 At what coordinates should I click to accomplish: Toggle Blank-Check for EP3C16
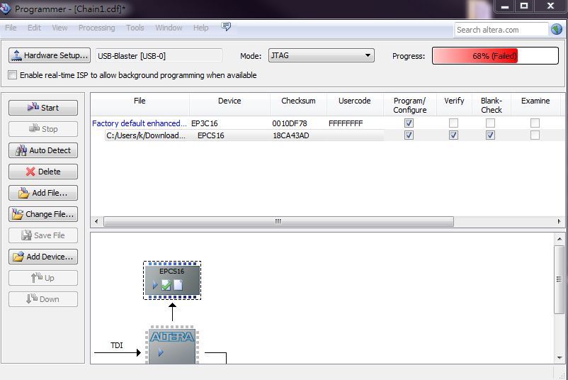click(x=490, y=123)
